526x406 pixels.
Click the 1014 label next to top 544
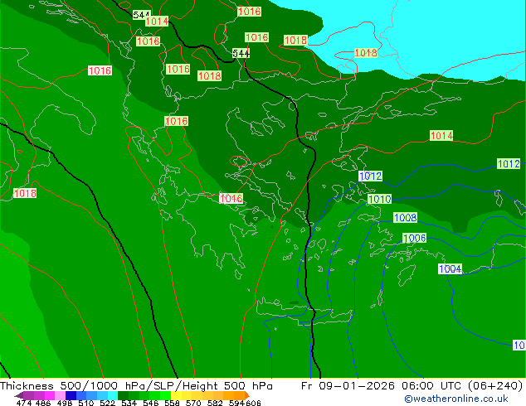pos(157,22)
